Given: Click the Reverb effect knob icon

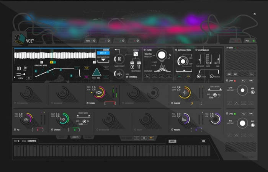Looking at the screenshot, I should click(x=185, y=119).
